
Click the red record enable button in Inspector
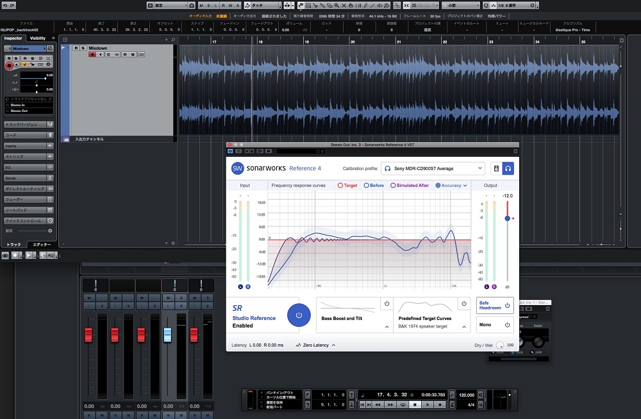coord(9,65)
